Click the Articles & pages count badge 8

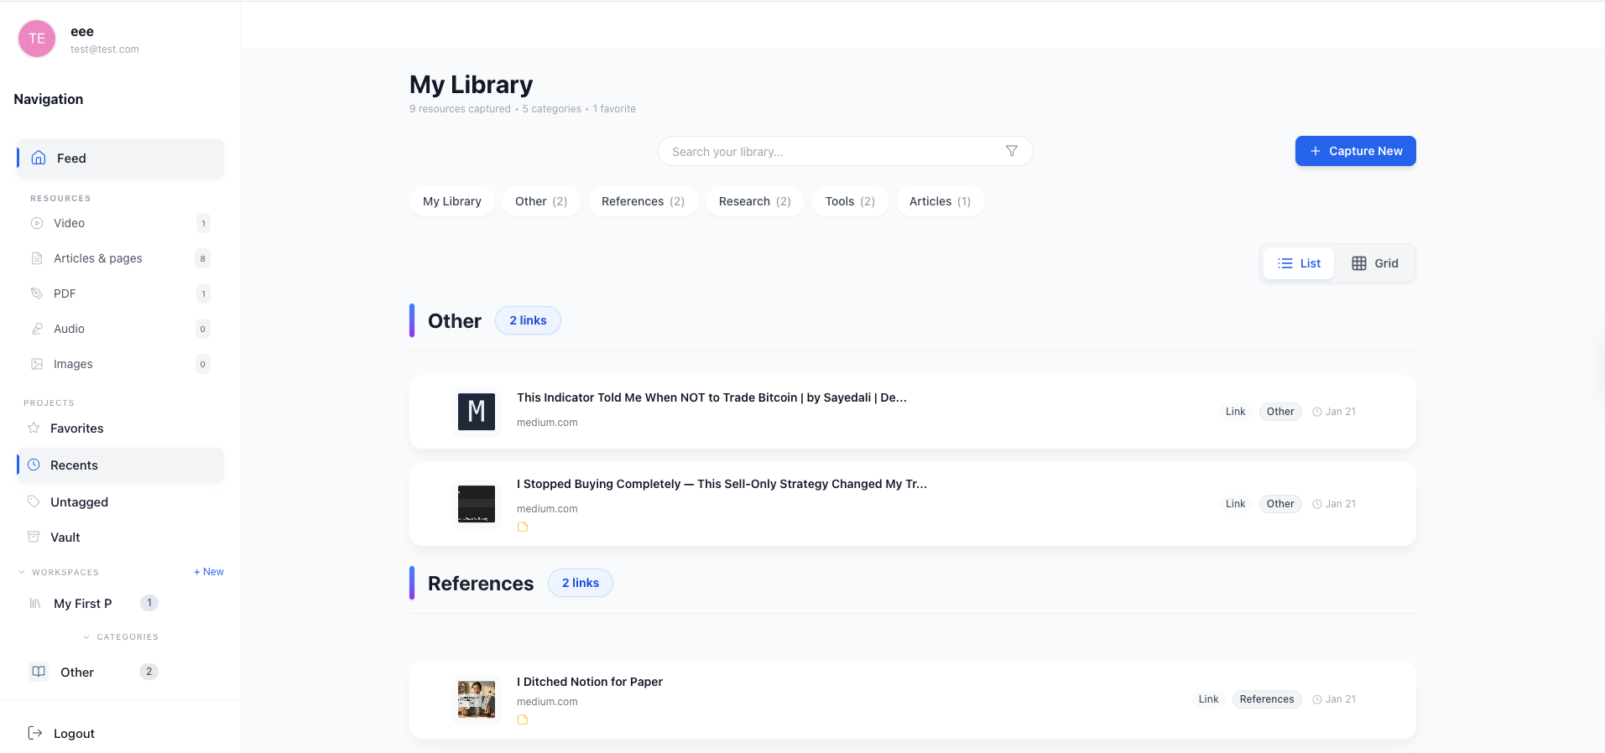click(x=202, y=258)
